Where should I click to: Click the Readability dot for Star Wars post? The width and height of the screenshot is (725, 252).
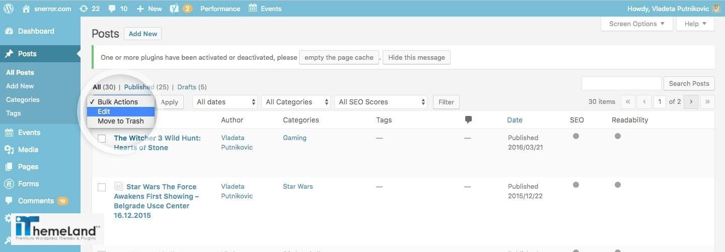tap(618, 185)
